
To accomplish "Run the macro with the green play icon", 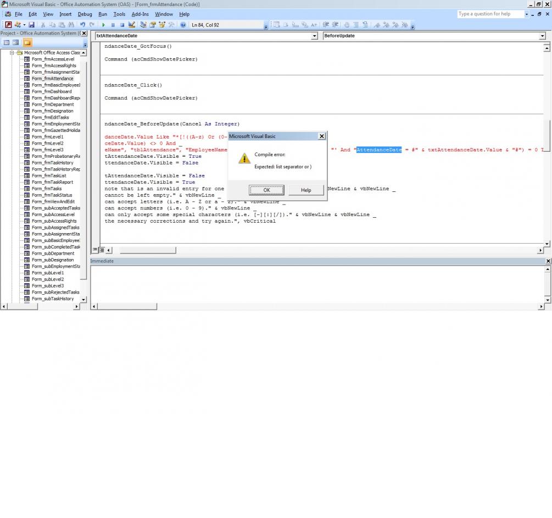I will pos(103,25).
